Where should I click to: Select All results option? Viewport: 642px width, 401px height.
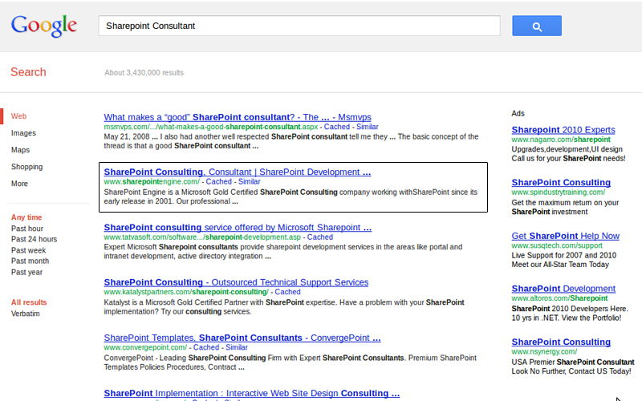29,302
